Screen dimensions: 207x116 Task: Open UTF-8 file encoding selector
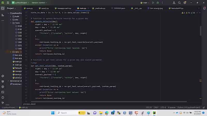pyautogui.click(x=163, y=107)
